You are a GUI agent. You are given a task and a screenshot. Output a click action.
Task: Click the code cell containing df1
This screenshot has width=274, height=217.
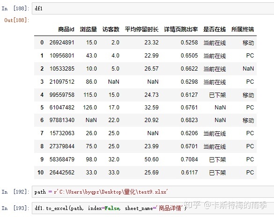point(153,8)
